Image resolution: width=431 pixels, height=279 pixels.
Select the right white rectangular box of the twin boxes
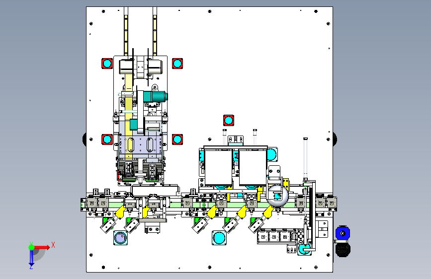coord(253,167)
